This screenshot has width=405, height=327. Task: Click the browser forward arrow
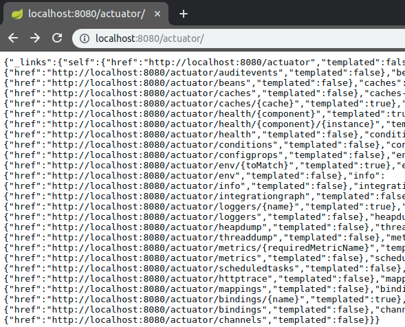click(35, 38)
